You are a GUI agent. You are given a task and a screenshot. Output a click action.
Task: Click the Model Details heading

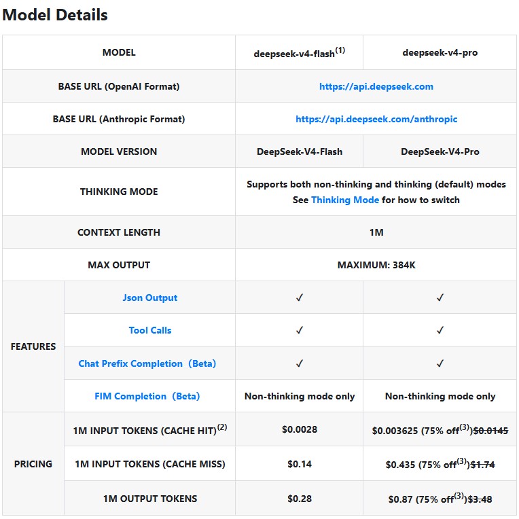(x=55, y=15)
